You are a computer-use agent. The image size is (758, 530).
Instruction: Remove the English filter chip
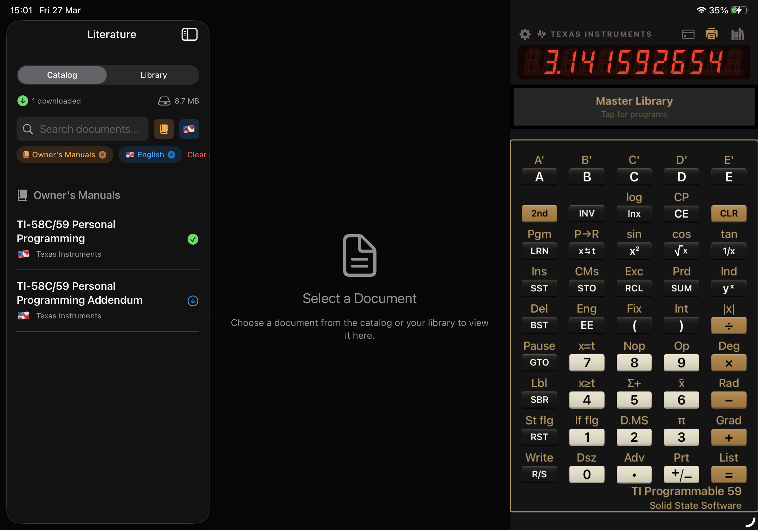click(x=171, y=155)
